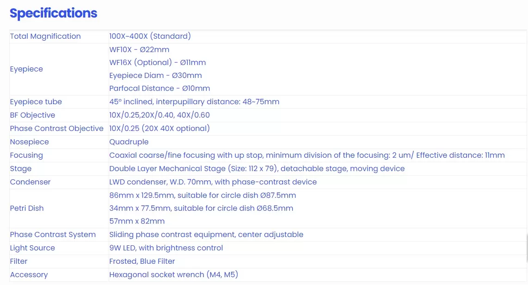This screenshot has height=285, width=528.
Task: Click the 9W LED brightness control value
Action: pyautogui.click(x=166, y=248)
